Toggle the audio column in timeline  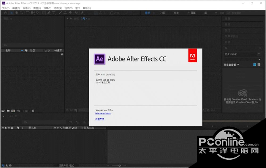tap(6, 128)
